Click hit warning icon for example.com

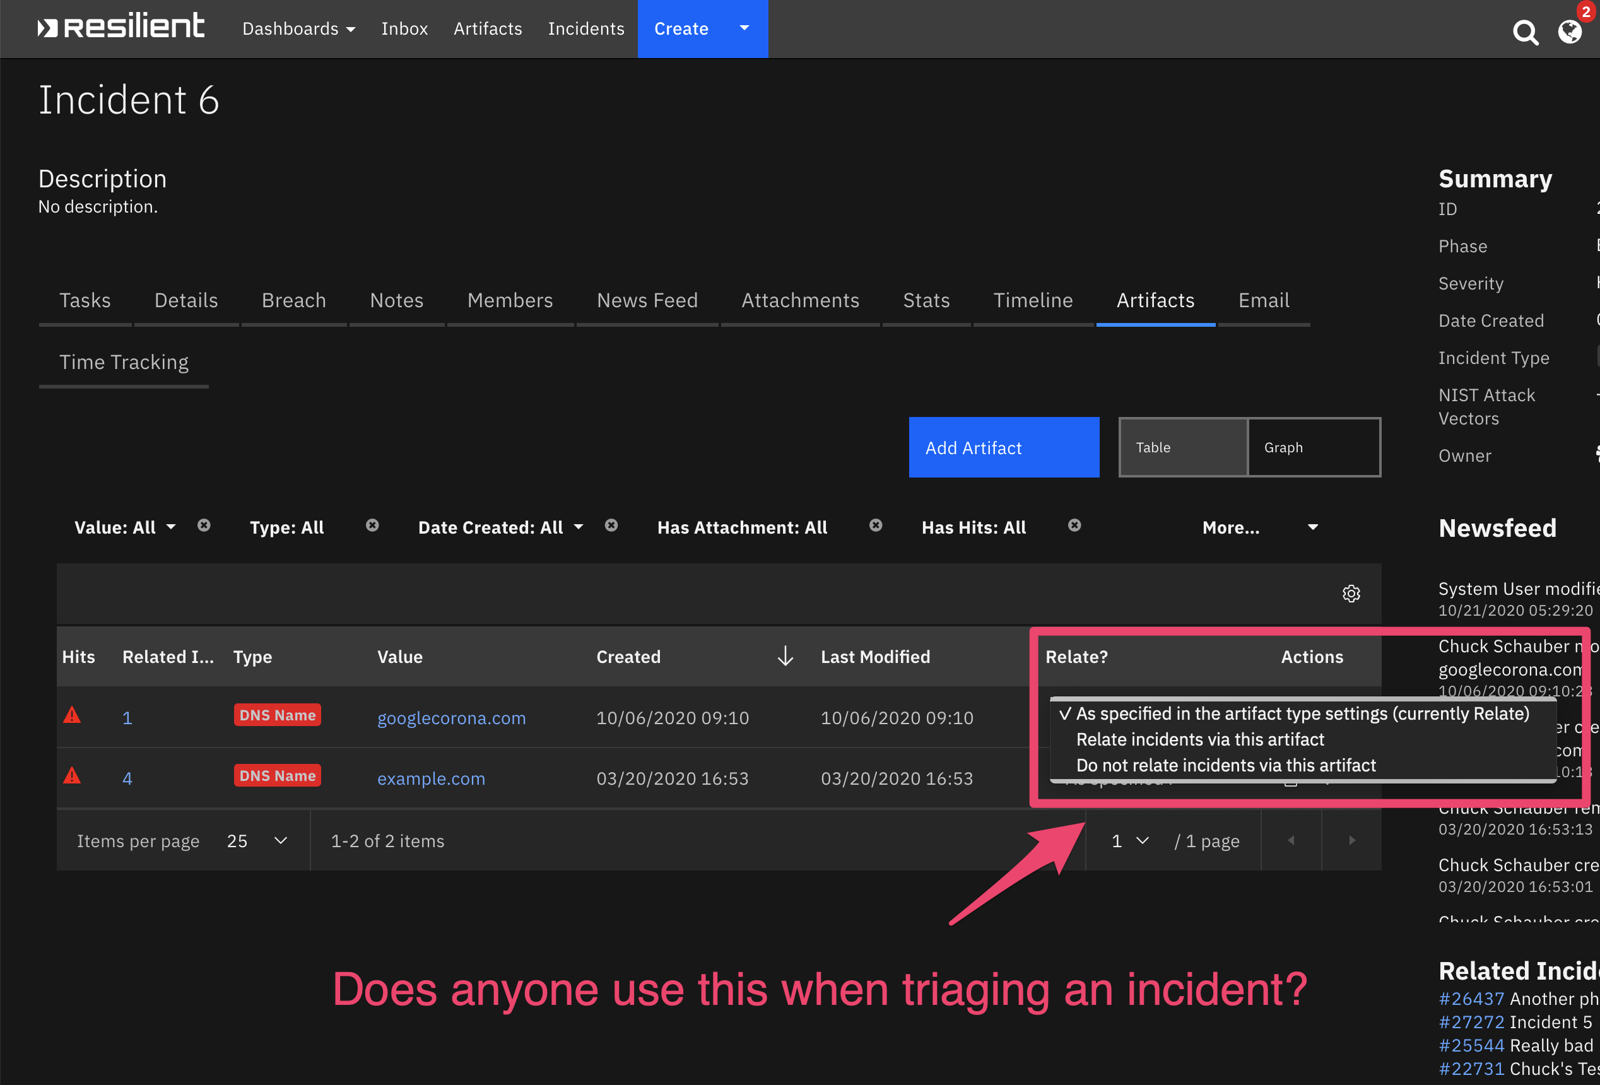tap(73, 777)
